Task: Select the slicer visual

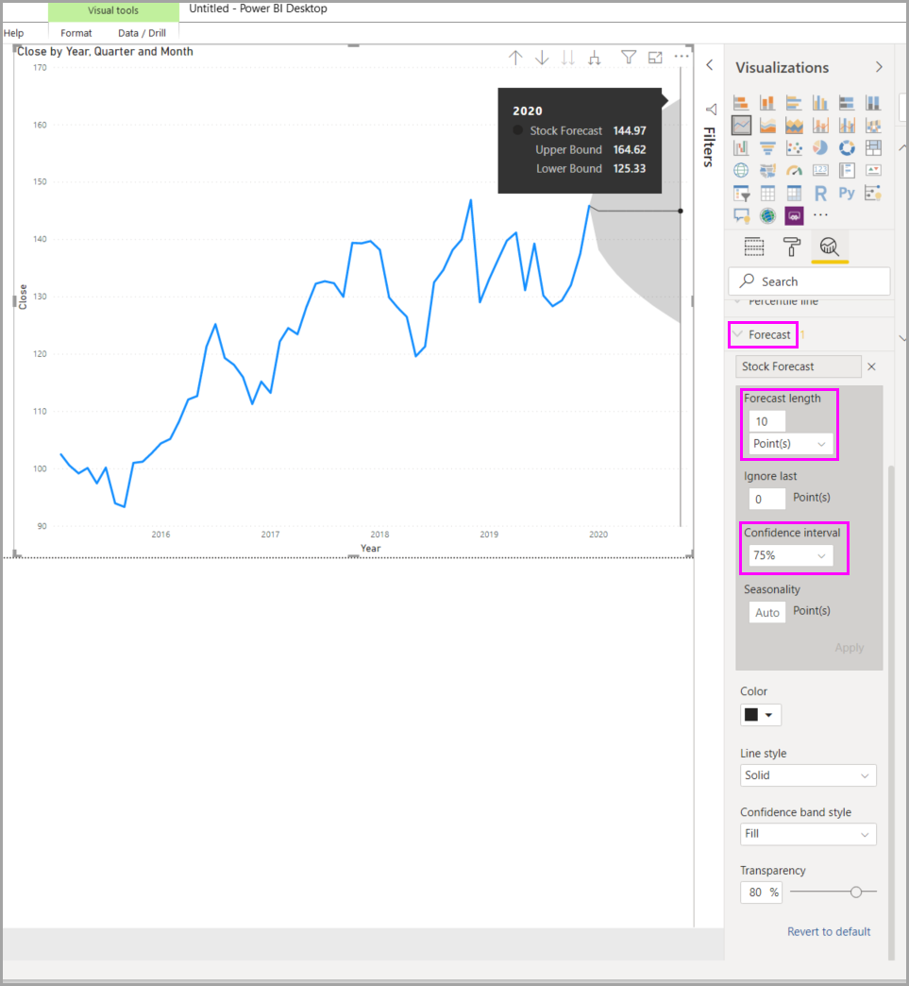Action: [741, 193]
